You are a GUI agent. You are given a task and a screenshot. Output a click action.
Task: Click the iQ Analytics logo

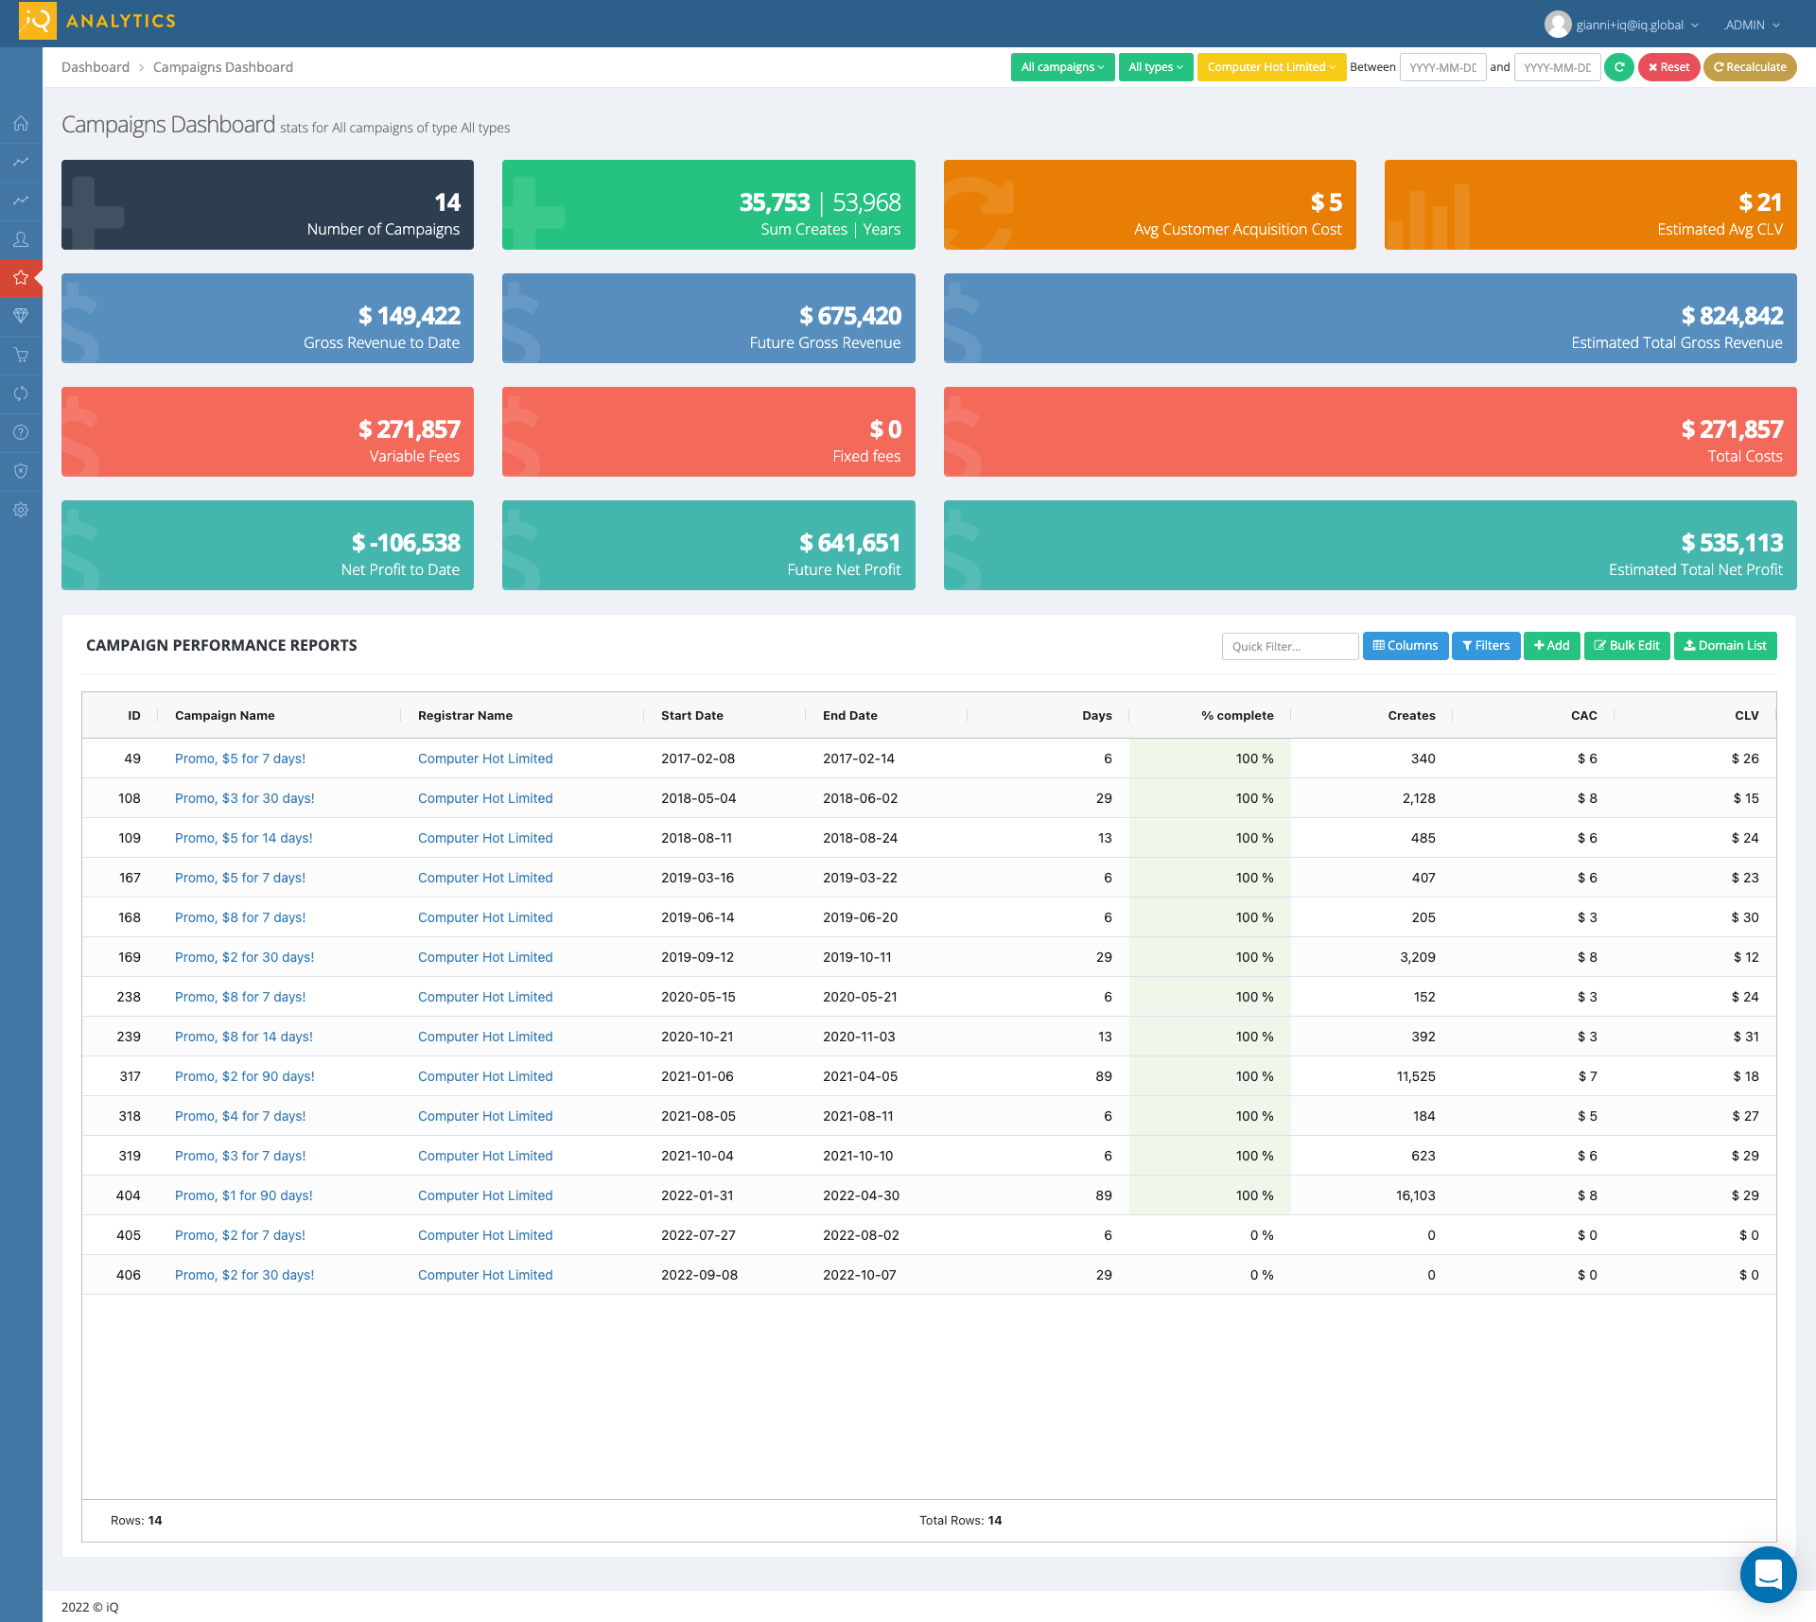tap(97, 21)
